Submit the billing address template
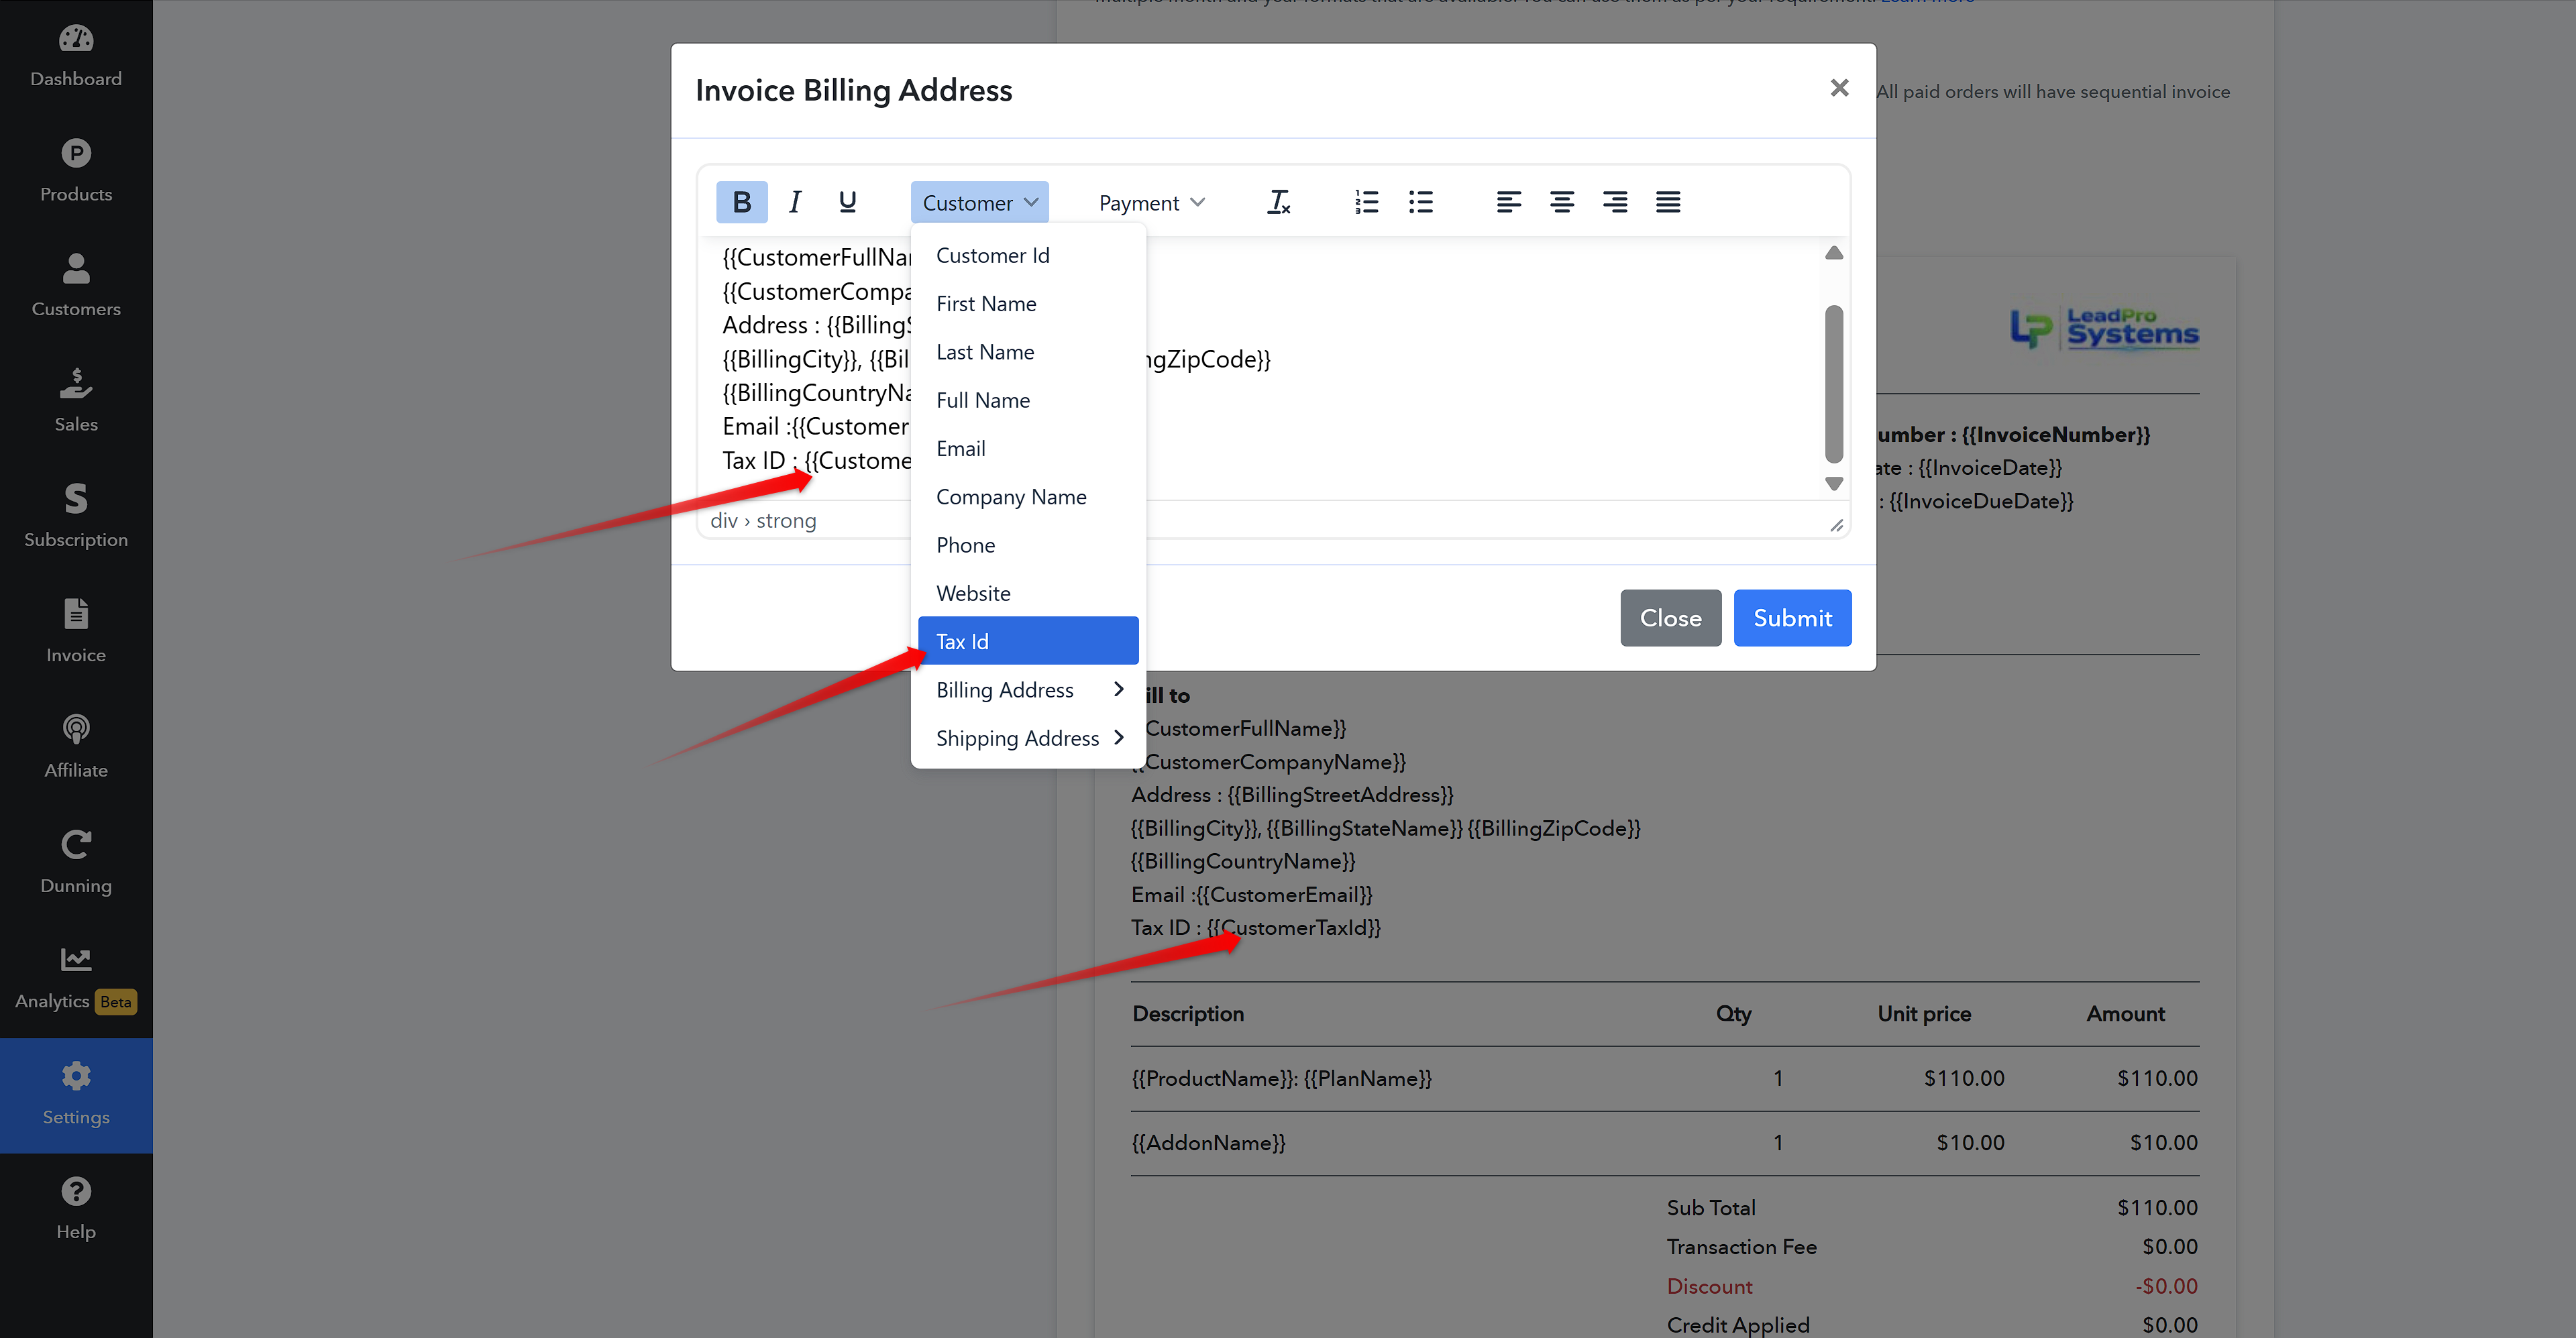This screenshot has height=1338, width=2576. [1792, 618]
